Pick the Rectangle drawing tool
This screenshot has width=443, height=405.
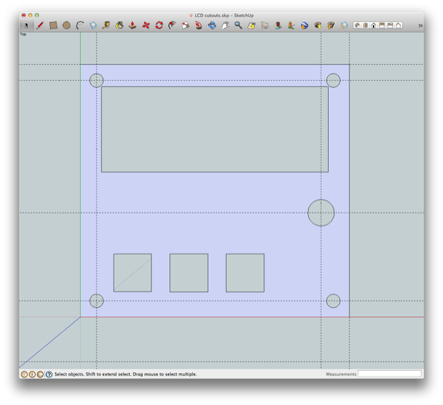click(53, 26)
